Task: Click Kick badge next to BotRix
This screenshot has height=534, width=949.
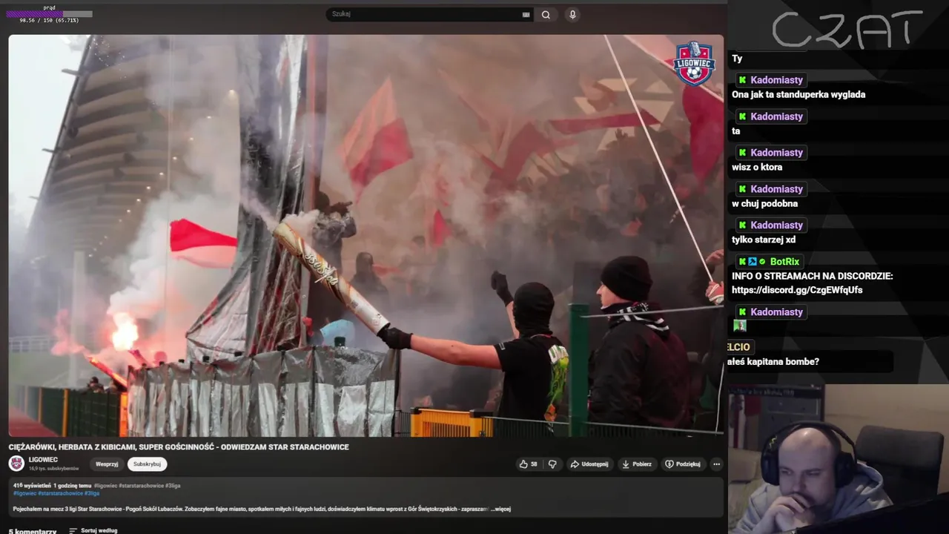Action: point(743,262)
